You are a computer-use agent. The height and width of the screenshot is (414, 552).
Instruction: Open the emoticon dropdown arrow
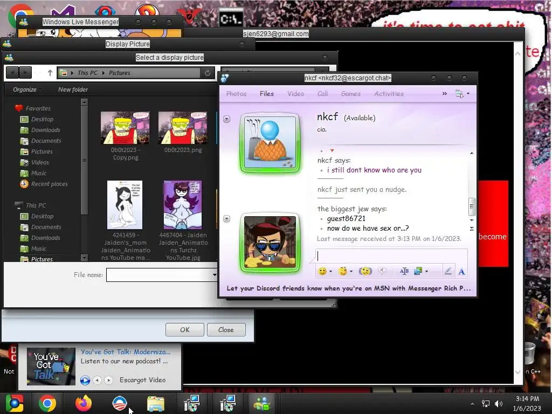coord(330,271)
